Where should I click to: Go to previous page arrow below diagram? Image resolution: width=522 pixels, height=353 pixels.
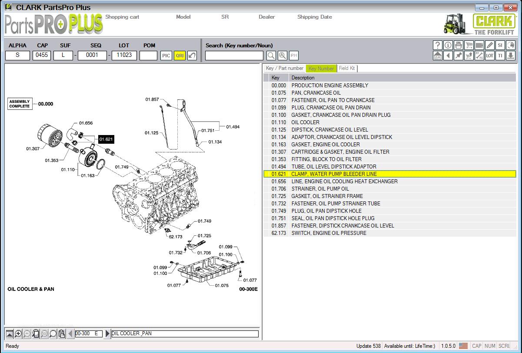coord(71,334)
